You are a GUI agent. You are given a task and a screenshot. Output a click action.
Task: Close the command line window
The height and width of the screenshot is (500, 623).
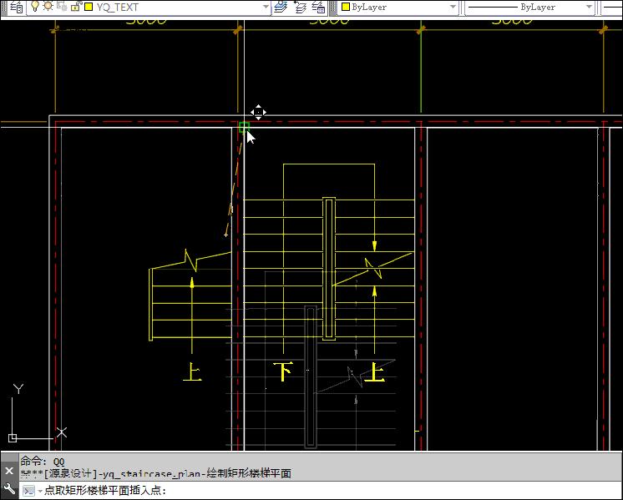(x=9, y=471)
